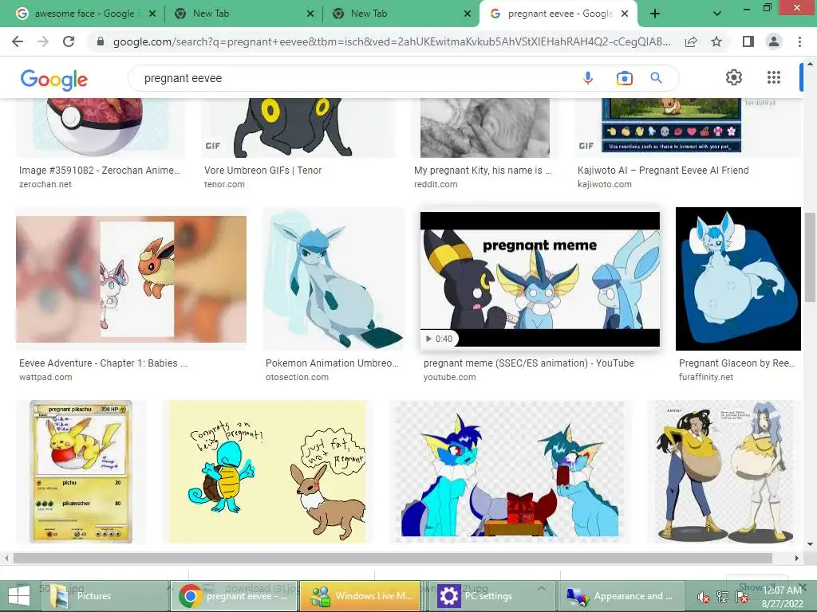The image size is (817, 612).
Task: Click the muted volume tray icon
Action: click(703, 597)
